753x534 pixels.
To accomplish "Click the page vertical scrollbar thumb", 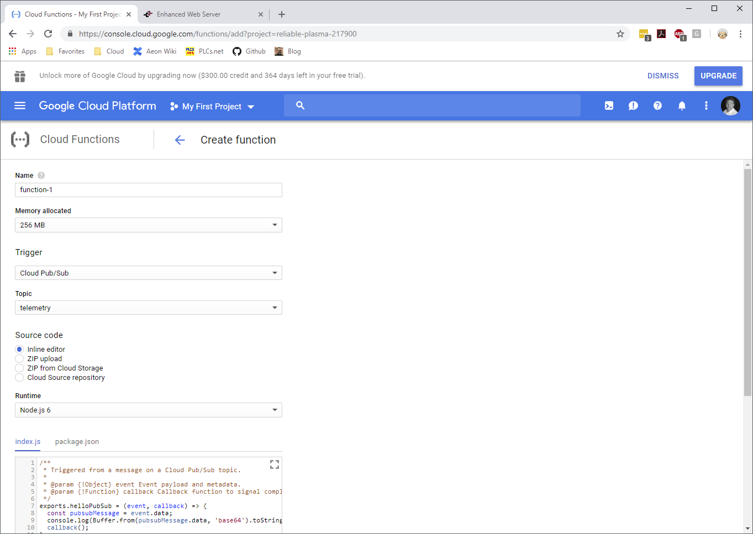I will (747, 282).
